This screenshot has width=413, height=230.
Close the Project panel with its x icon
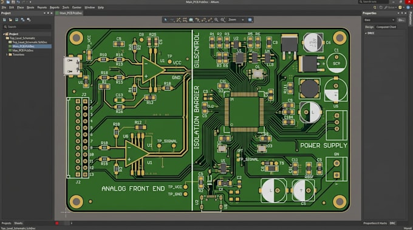(52, 13)
